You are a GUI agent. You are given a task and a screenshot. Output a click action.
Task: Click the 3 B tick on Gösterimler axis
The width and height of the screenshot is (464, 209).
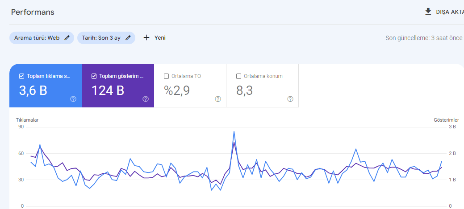[452, 127]
